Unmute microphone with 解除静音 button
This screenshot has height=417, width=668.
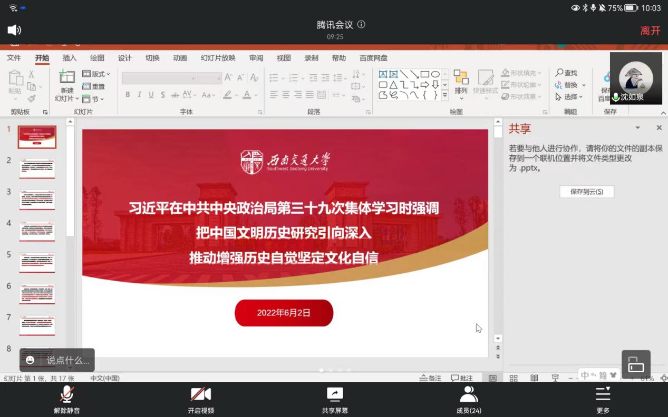67,399
